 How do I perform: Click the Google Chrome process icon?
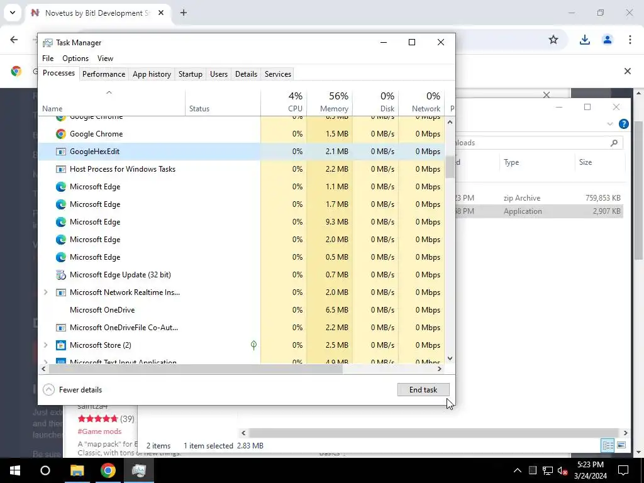tap(61, 134)
